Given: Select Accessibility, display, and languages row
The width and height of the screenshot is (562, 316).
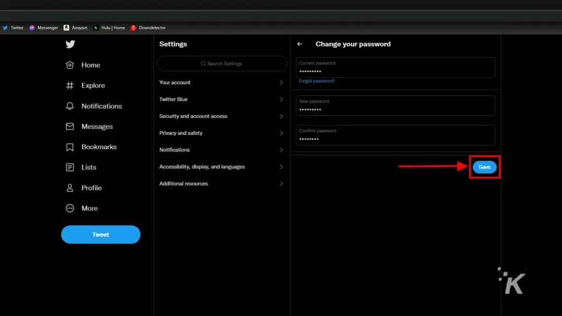Looking at the screenshot, I should click(222, 167).
